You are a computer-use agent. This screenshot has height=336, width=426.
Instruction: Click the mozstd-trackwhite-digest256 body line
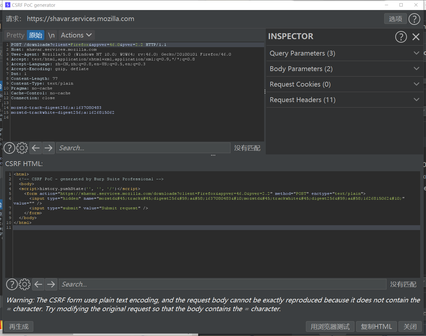[62, 112]
